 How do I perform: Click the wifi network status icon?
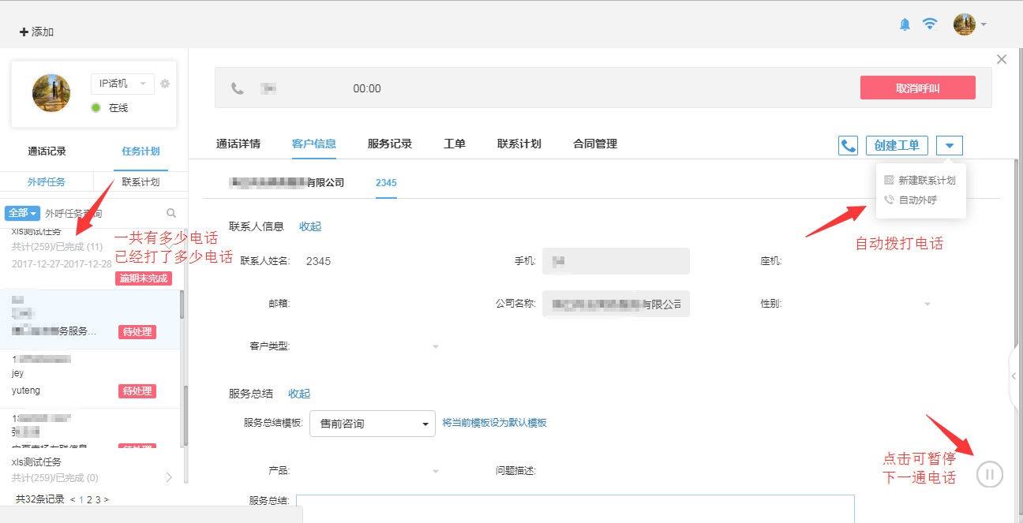930,24
